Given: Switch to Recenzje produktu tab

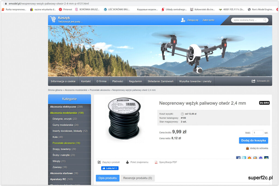Looking at the screenshot, I should pos(138,178).
